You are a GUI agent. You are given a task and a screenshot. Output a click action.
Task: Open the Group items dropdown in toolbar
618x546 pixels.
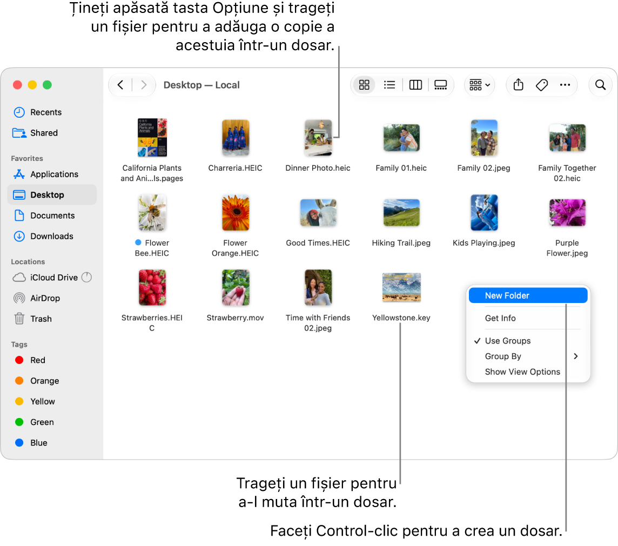(479, 85)
